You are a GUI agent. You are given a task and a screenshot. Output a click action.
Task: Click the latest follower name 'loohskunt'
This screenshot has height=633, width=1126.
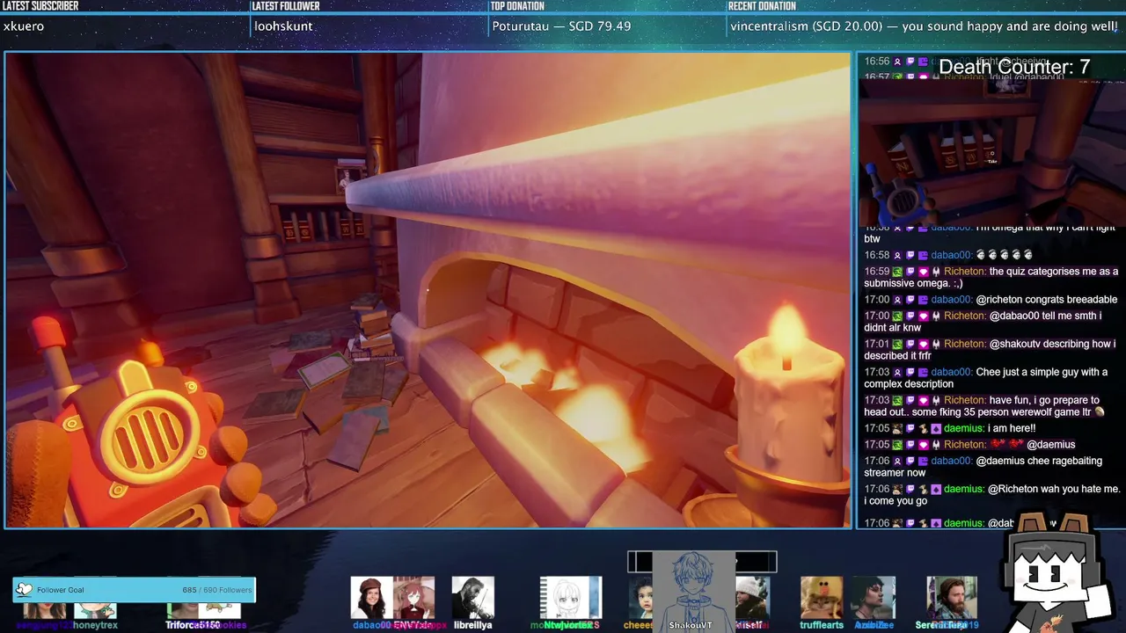pos(283,26)
